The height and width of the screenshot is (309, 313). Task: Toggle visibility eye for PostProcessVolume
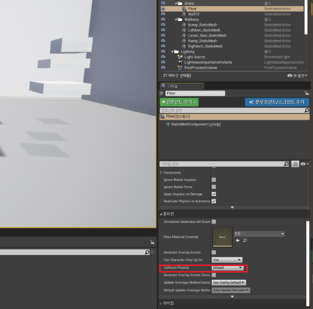pos(163,68)
